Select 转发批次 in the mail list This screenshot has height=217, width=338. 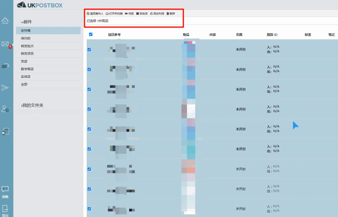pos(27,46)
